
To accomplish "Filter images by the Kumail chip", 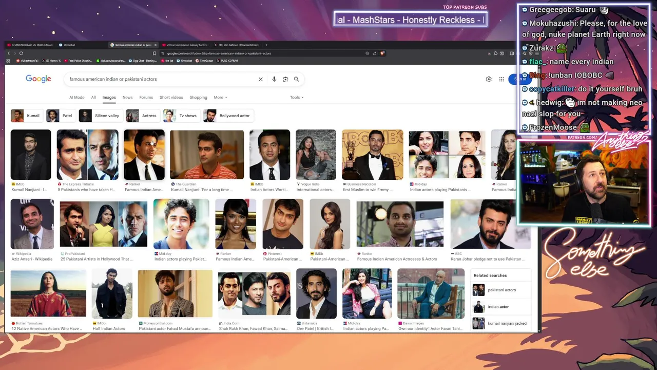I will pos(26,116).
